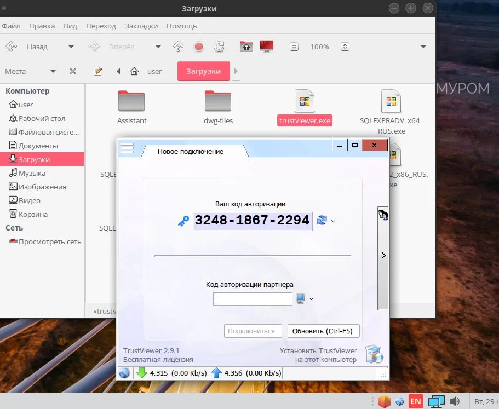The height and width of the screenshot is (409, 499).
Task: Open TrustViewer hamburger menu icon
Action: click(x=127, y=148)
